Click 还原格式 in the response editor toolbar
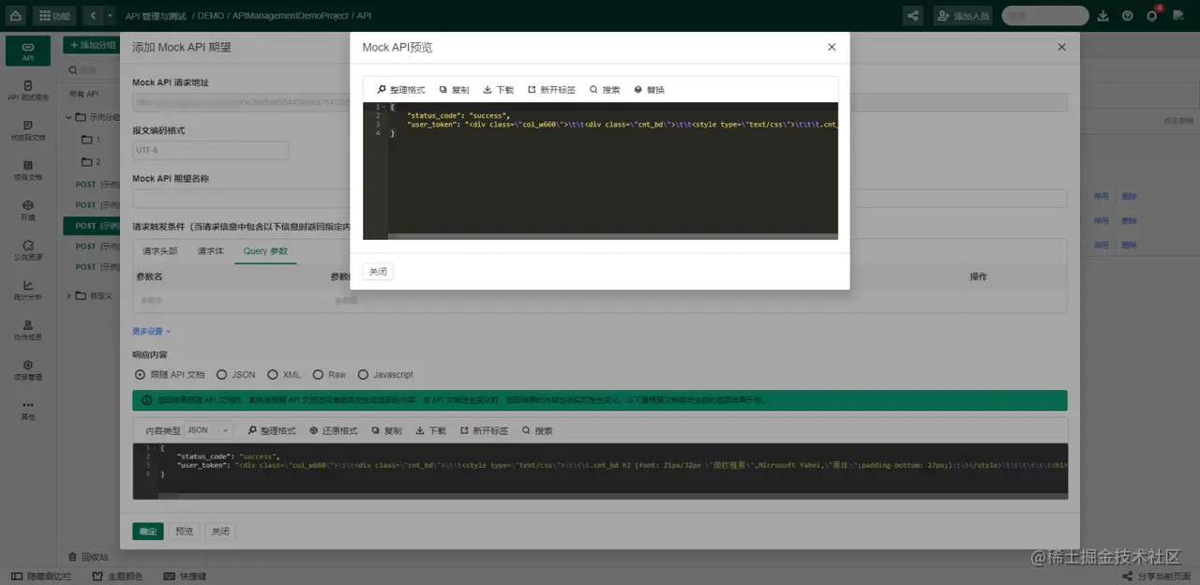Screen dimensions: 1200x585 tap(333, 430)
